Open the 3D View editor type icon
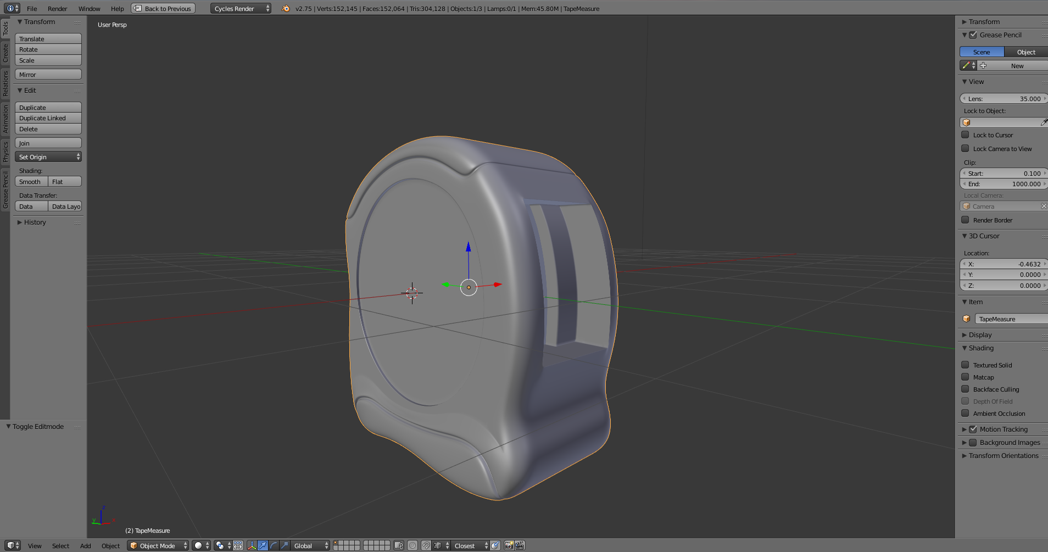The width and height of the screenshot is (1048, 552). point(13,545)
